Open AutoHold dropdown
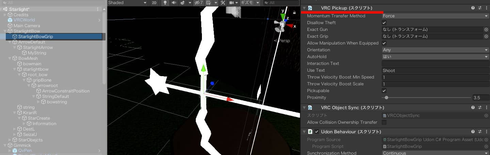 tap(436, 57)
